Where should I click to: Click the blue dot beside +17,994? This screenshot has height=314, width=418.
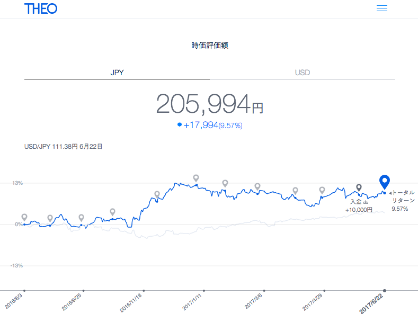pos(180,125)
